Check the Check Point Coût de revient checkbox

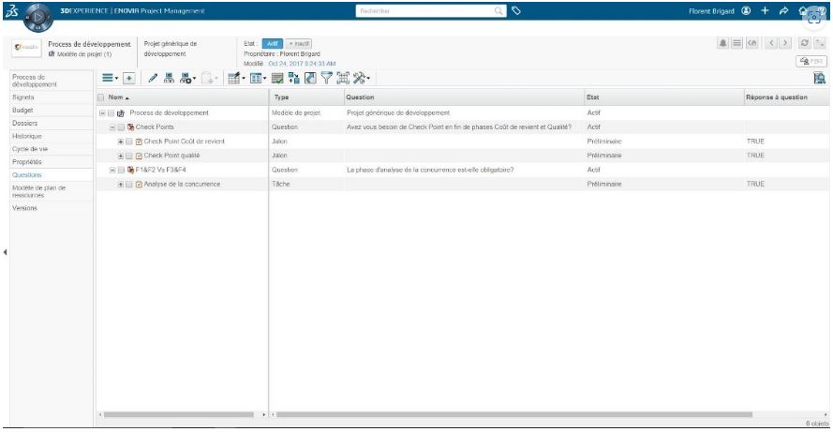129,142
